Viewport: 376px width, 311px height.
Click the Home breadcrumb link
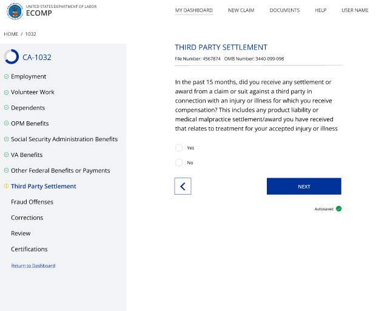11,34
